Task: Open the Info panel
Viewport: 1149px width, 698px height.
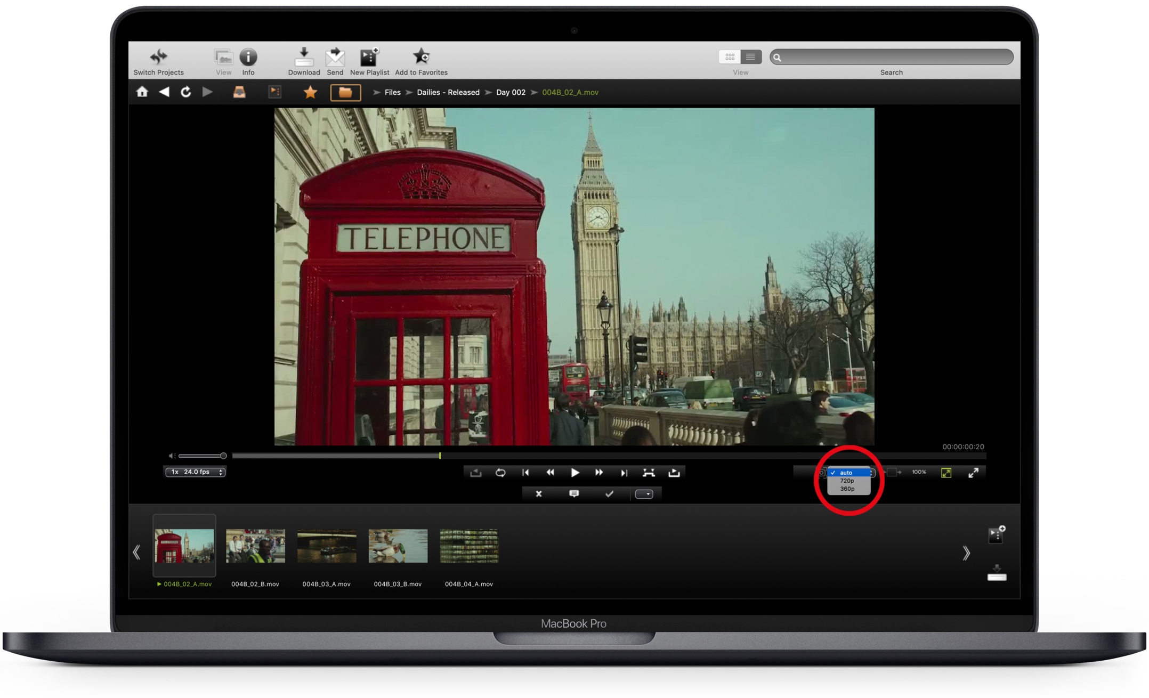Action: coord(248,56)
